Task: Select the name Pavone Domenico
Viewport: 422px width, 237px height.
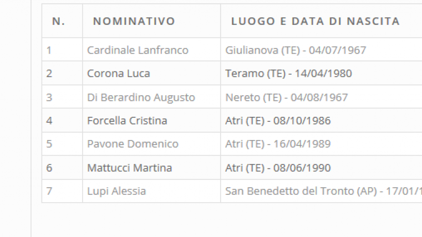Action: (133, 144)
